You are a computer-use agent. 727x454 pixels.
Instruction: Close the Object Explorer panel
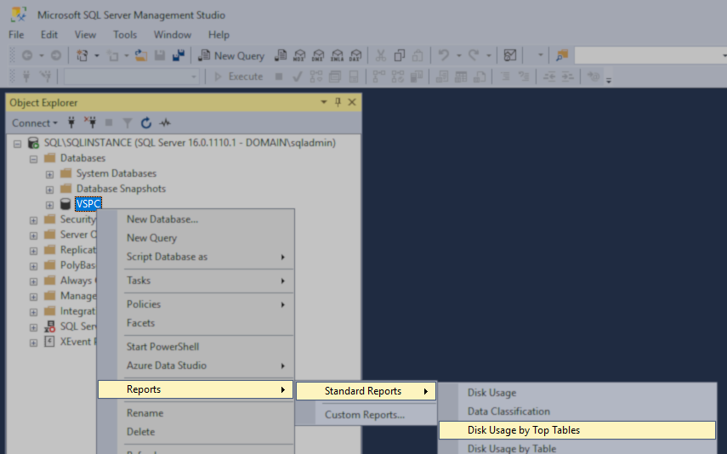[x=352, y=102]
